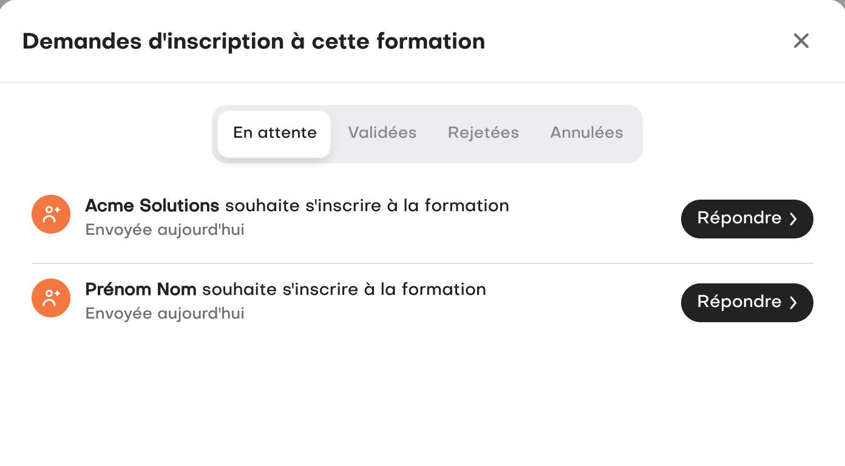Click the chevron arrow in Prénom Nom's Répondre button
The image size is (845, 466).
point(793,303)
